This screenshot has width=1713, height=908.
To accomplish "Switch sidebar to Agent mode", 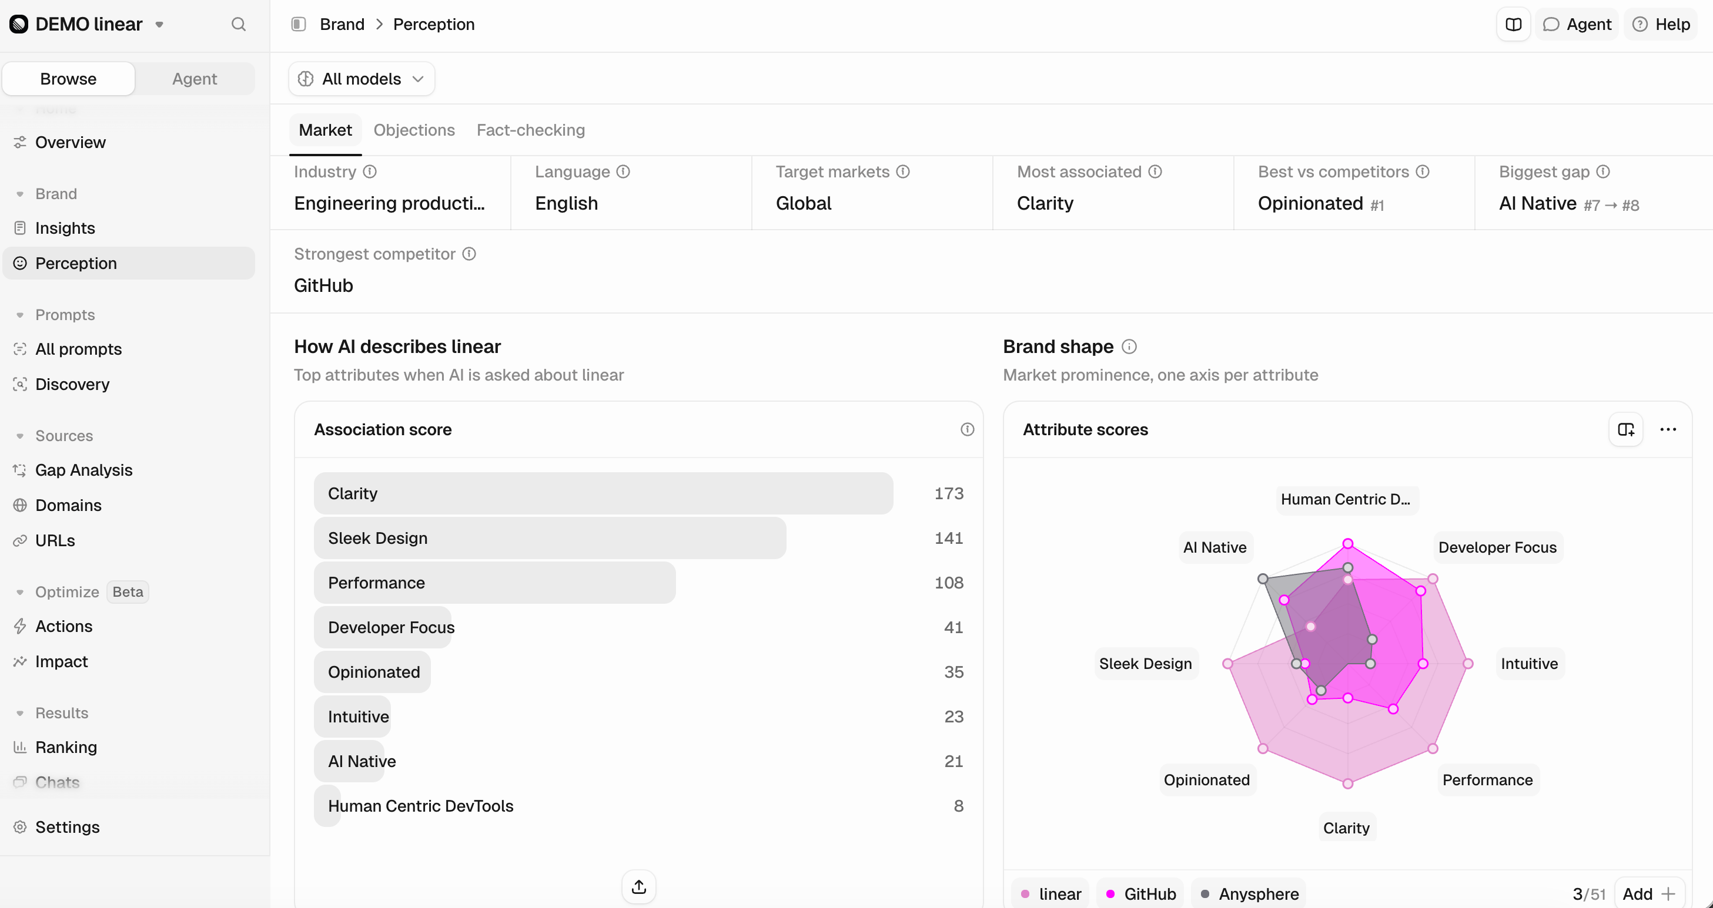I will [195, 79].
